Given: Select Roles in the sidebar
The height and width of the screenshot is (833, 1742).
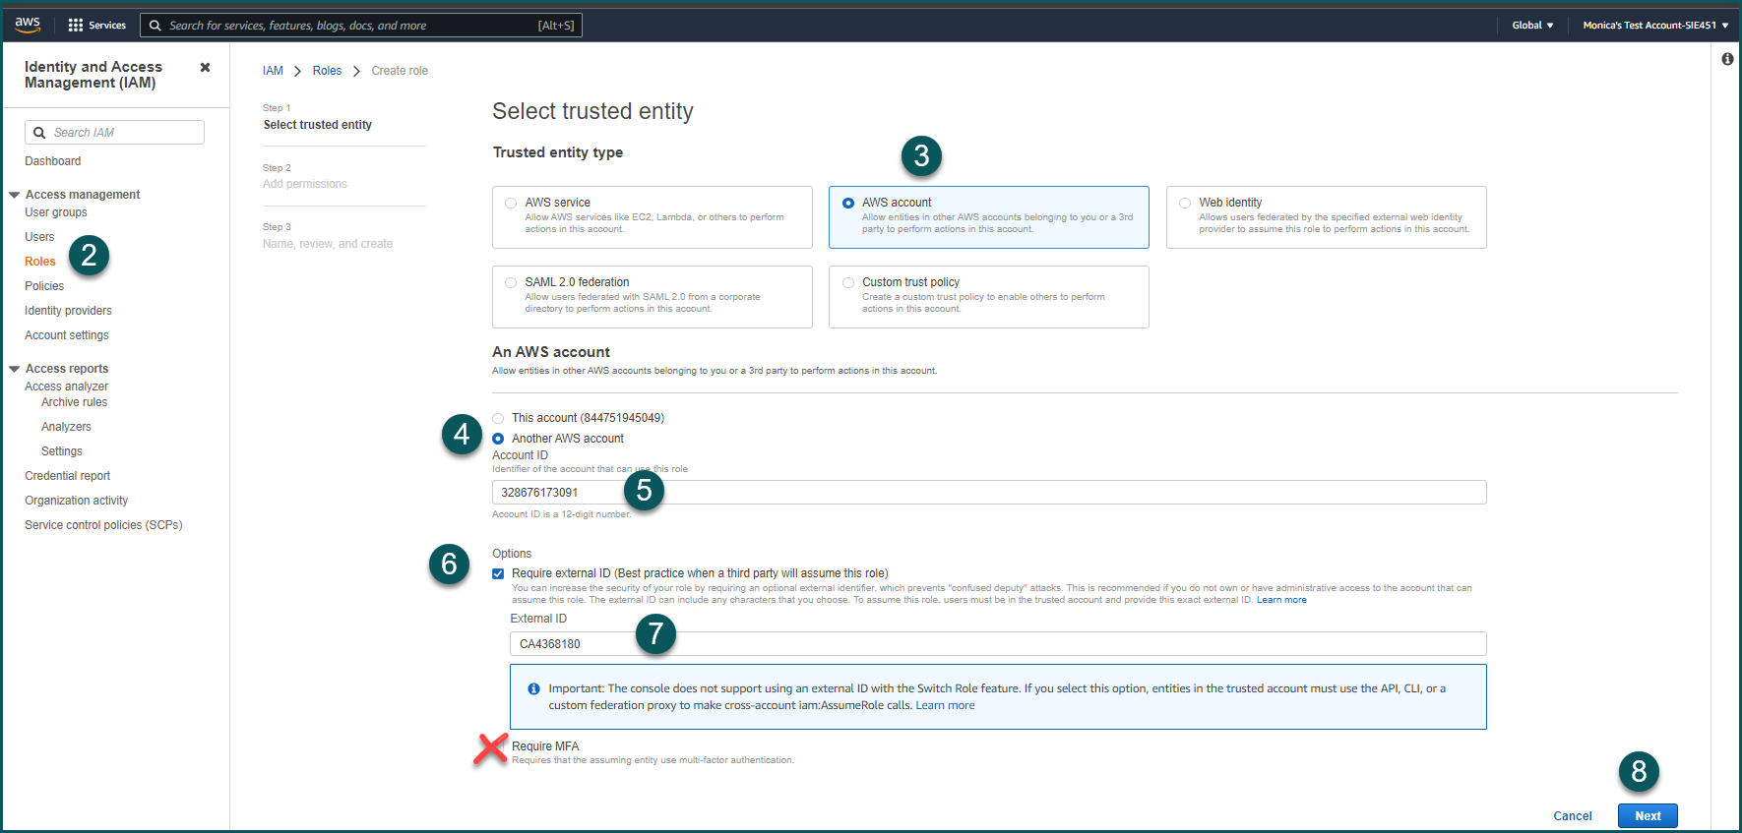Looking at the screenshot, I should click(x=40, y=262).
